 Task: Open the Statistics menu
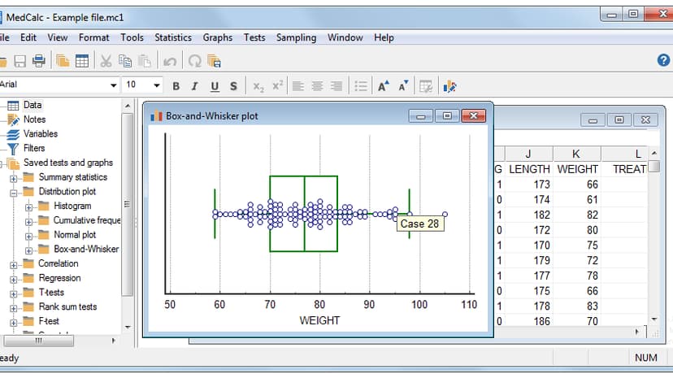[x=173, y=37]
